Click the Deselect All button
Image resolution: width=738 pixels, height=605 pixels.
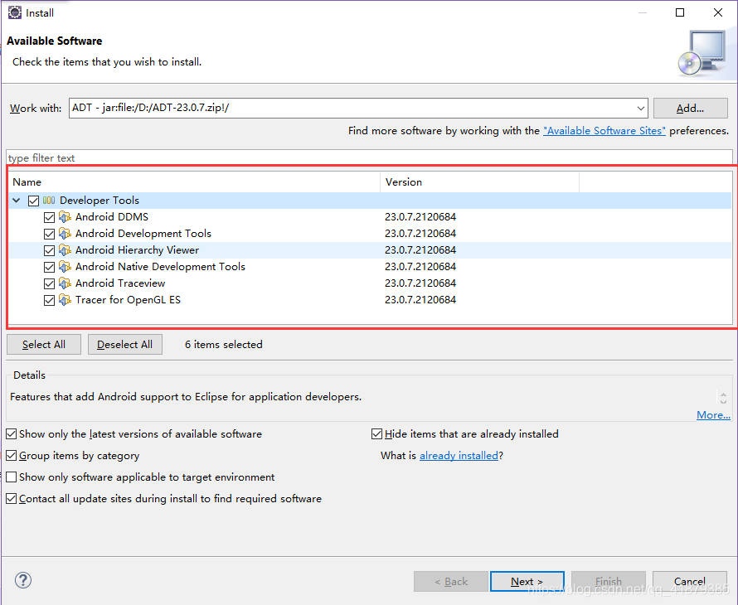pos(124,345)
